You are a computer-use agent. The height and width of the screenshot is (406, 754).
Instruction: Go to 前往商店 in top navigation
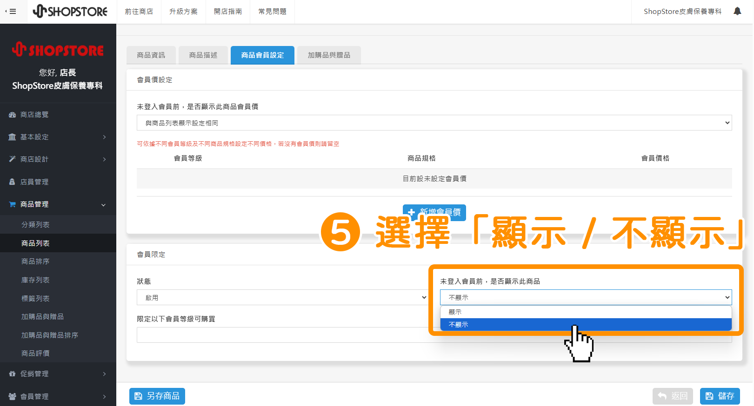(139, 12)
